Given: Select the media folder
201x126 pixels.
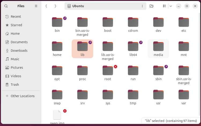Looking at the screenshot, I should [x=158, y=49].
